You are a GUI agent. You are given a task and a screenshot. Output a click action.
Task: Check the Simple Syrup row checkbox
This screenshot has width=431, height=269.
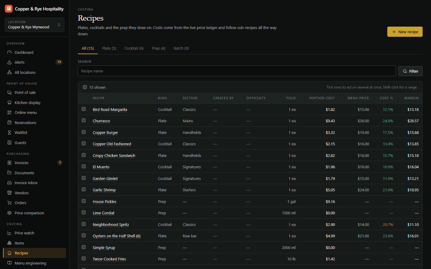[84, 247]
